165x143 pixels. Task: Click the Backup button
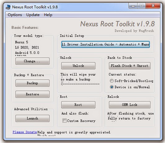click(33, 83)
